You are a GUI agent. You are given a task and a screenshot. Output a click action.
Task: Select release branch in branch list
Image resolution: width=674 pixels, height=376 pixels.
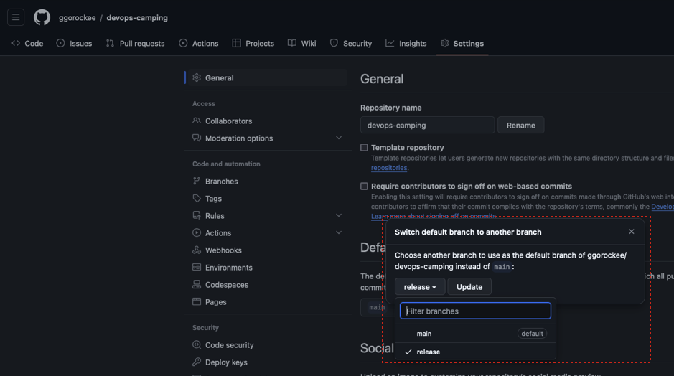(x=475, y=352)
